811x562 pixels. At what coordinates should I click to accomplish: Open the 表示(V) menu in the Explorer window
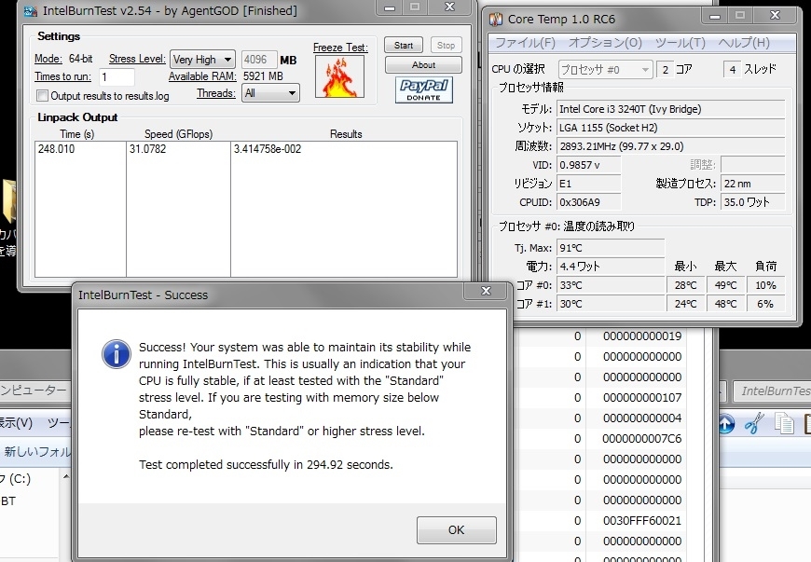[16, 423]
